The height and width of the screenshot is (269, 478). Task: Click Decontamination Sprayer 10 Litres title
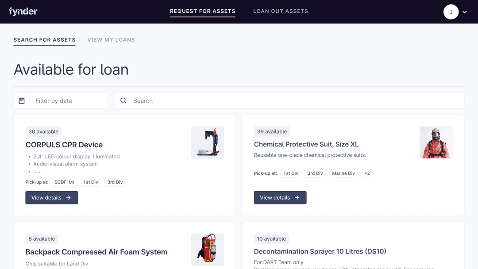click(320, 251)
